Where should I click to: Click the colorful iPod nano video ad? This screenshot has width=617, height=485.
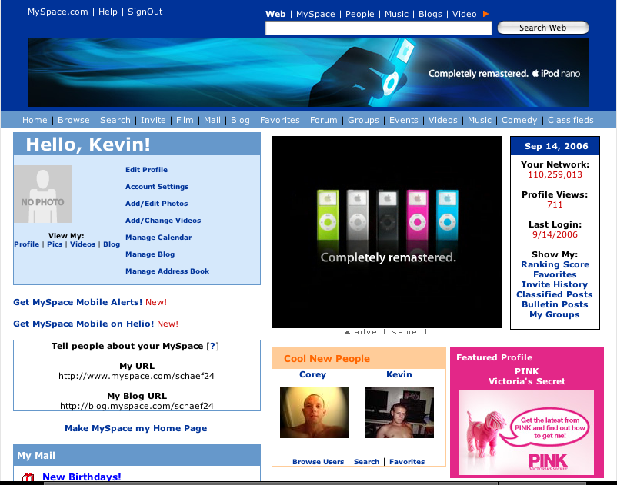387,232
